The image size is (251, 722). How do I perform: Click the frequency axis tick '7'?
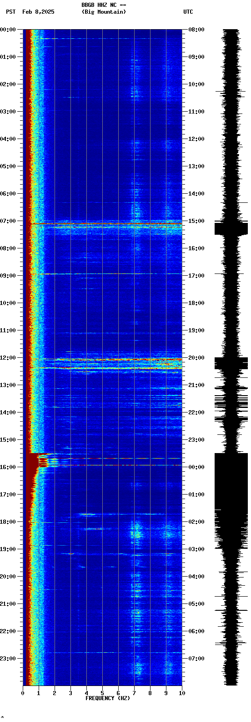point(134,693)
